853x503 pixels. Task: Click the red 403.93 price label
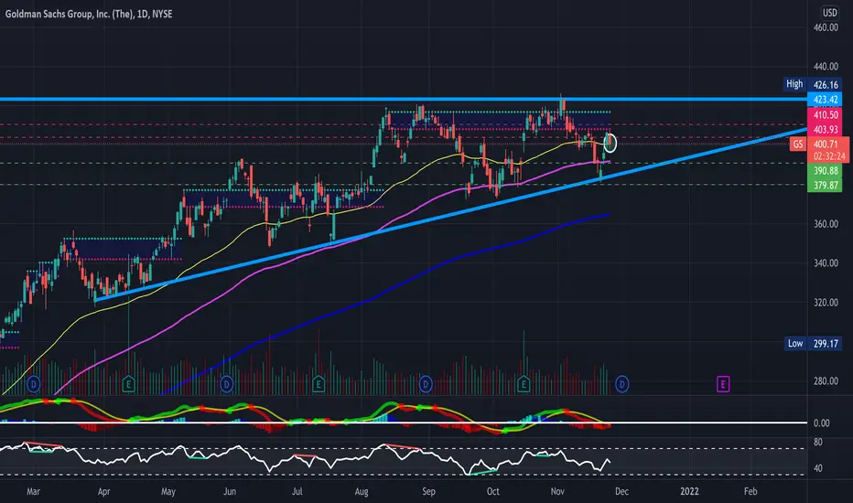pos(825,130)
